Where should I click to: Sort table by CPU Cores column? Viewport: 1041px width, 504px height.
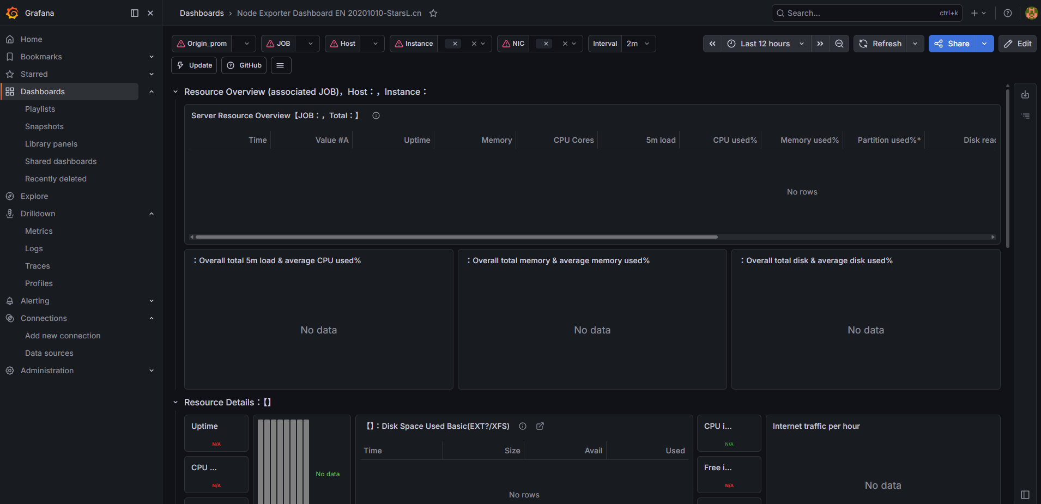click(x=573, y=140)
